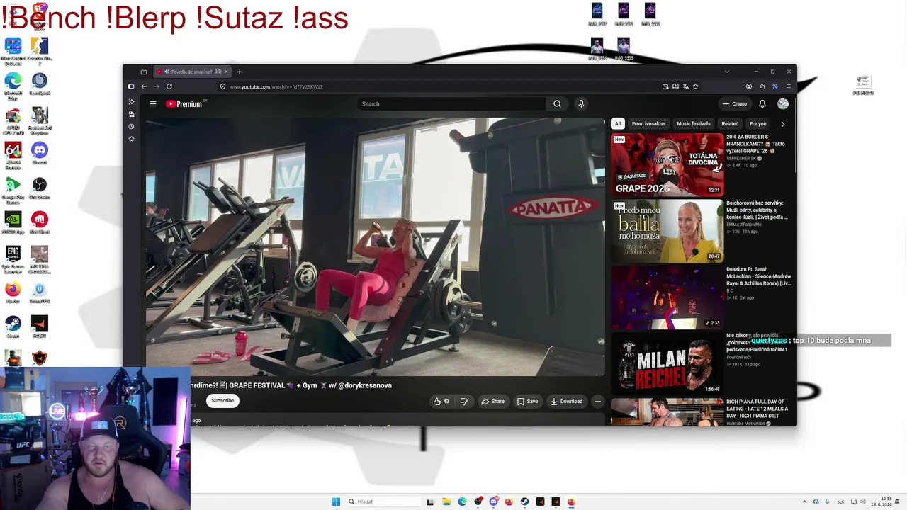Image resolution: width=907 pixels, height=510 pixels.
Task: Dislike the video with thumbs down
Action: [x=463, y=402]
